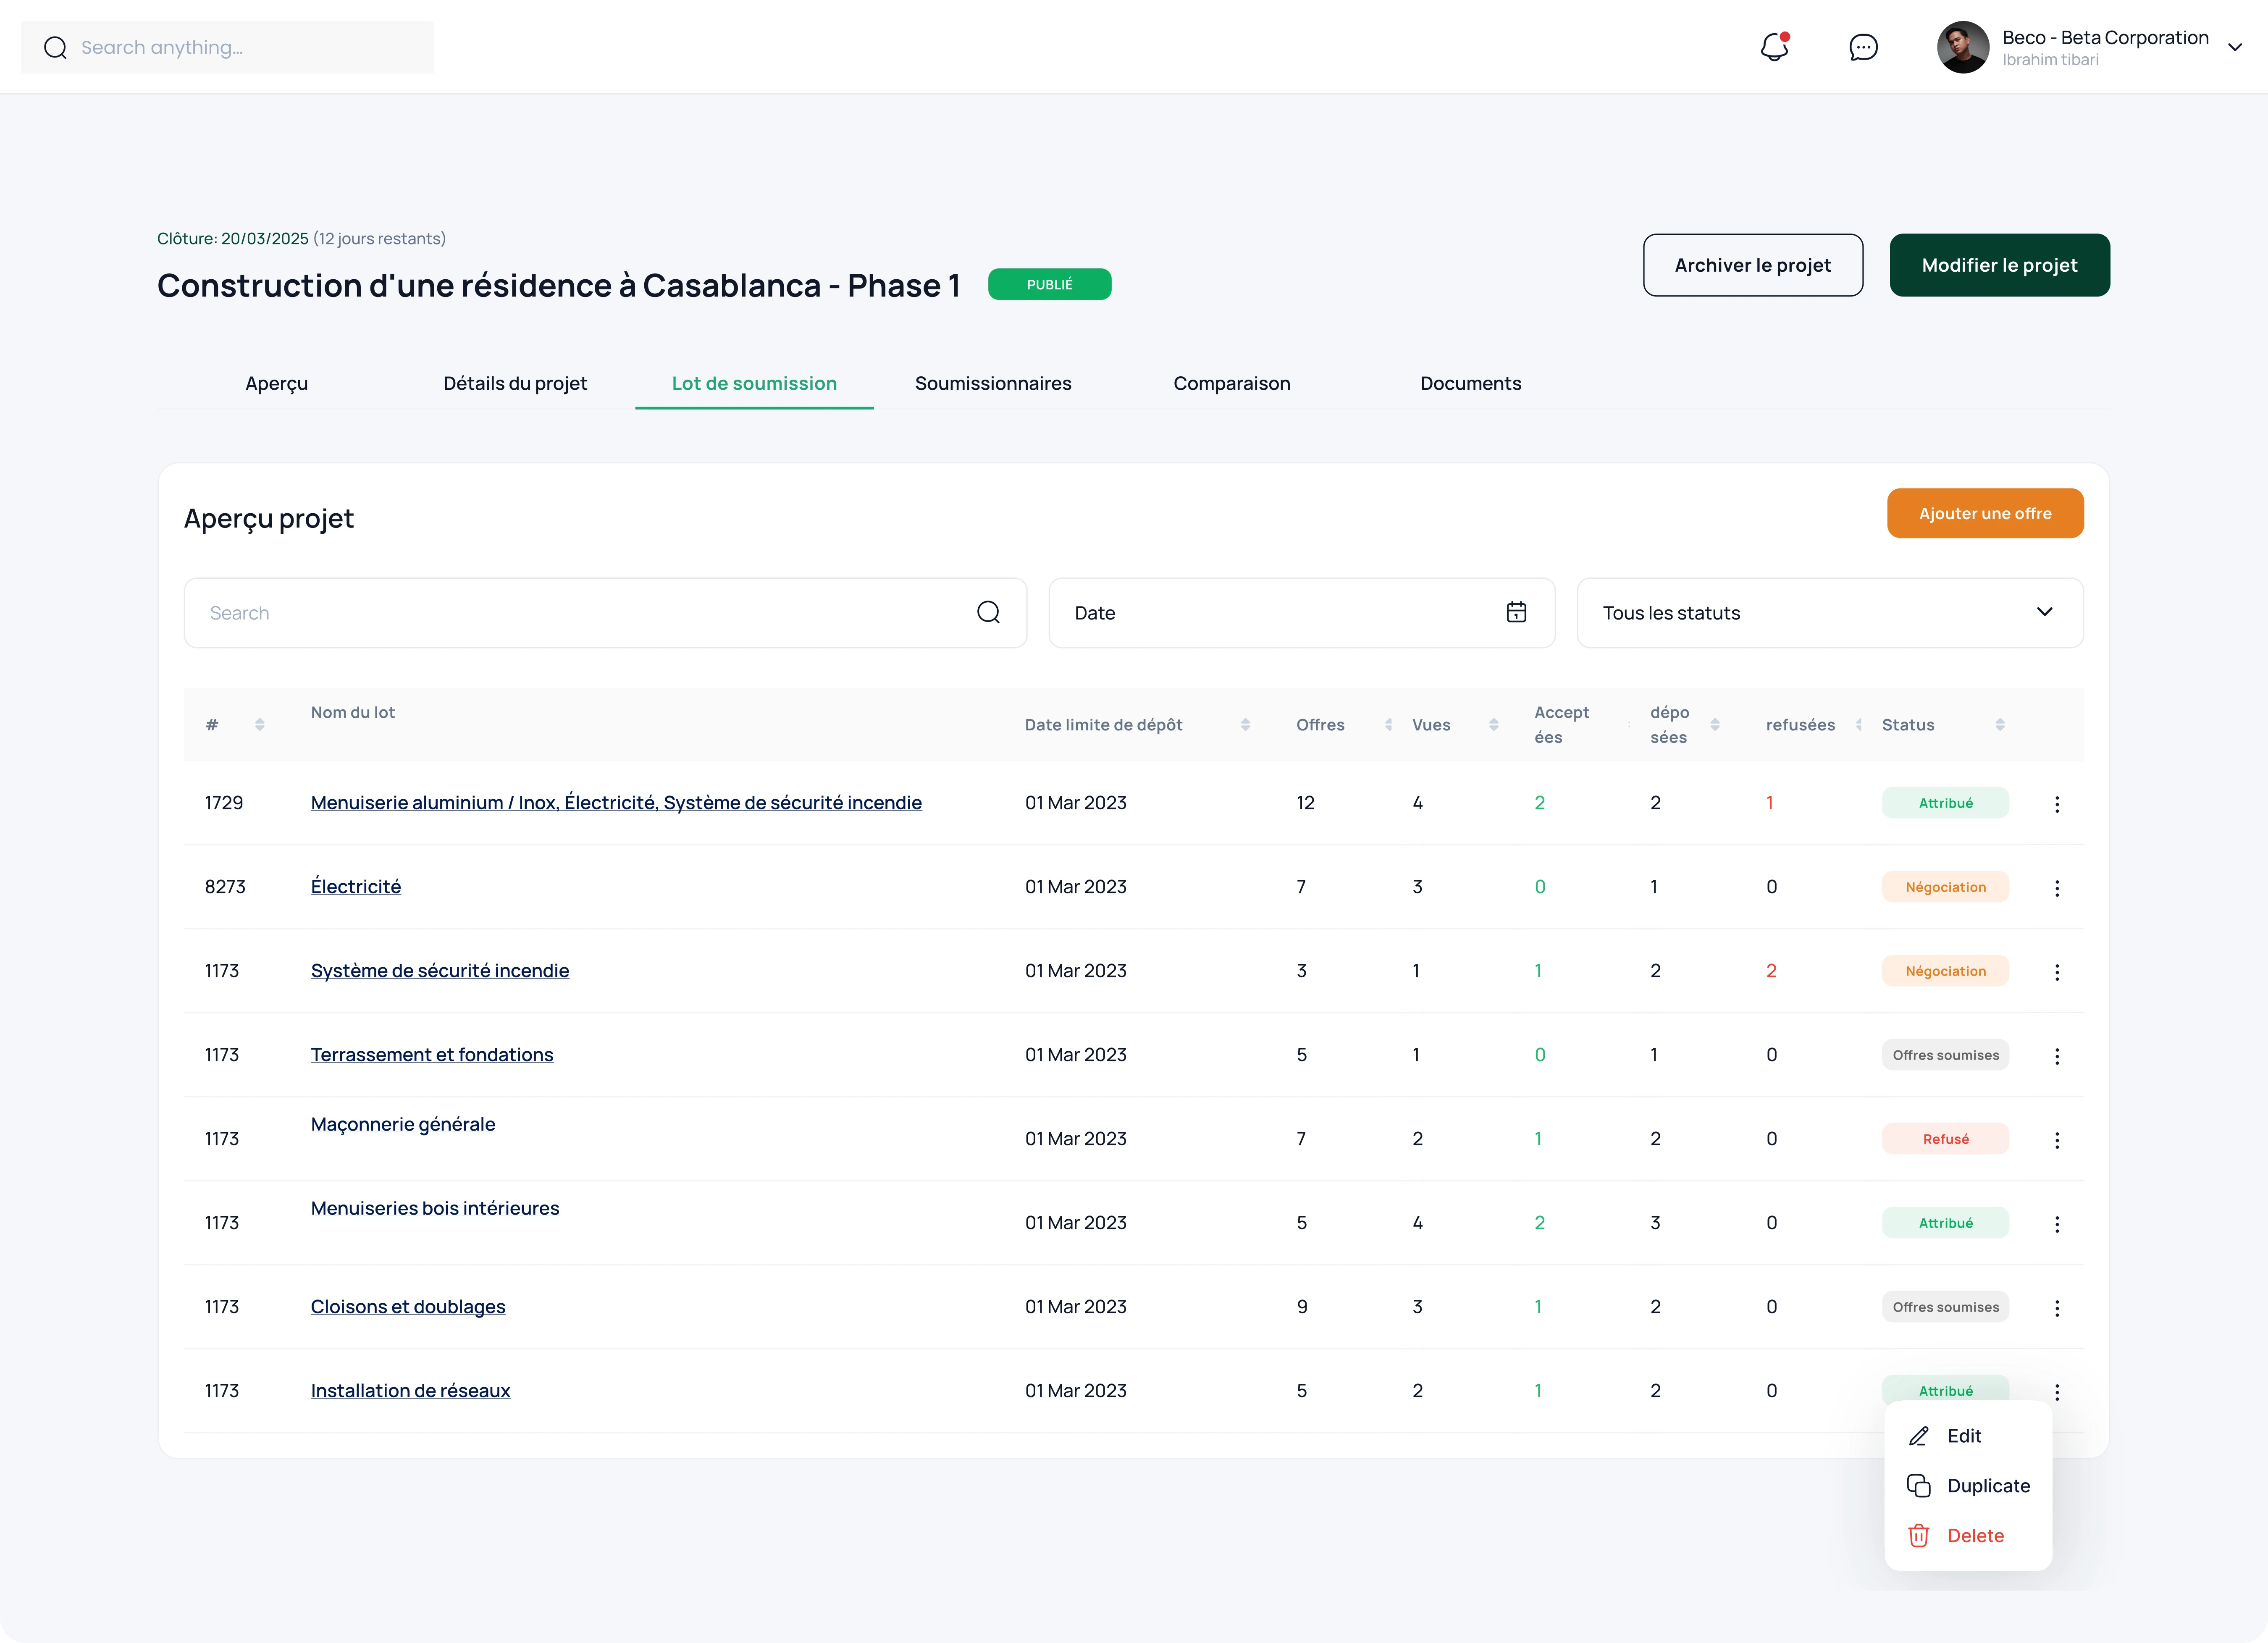Screen dimensions: 2268x1643
Task: Open the kebab menu on Maçonnerie générale row
Action: (2058, 1139)
